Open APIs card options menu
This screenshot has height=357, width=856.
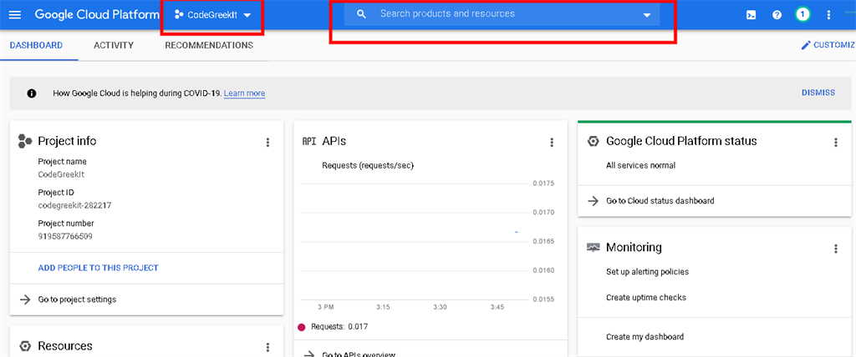point(552,143)
